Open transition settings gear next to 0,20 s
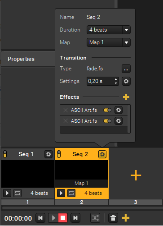The image size is (163, 226). (126, 81)
